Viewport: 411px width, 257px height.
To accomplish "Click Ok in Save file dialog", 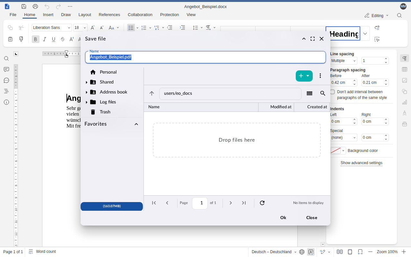I will coord(283,217).
